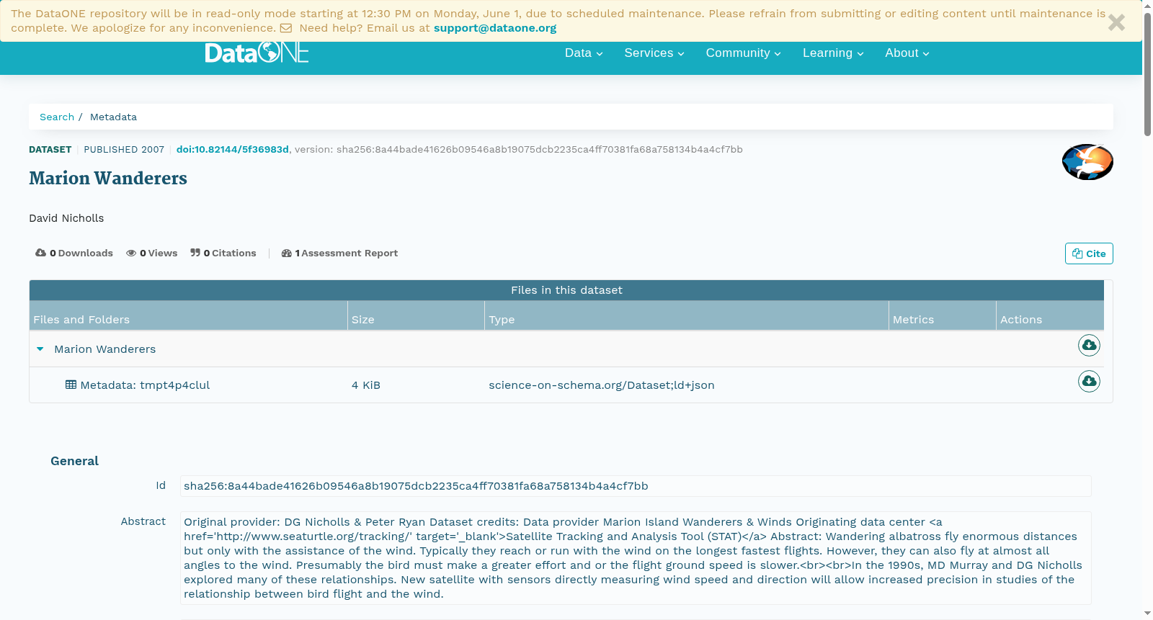
Task: Click the 'Marion Wanderers' dataset title
Action: 108,178
